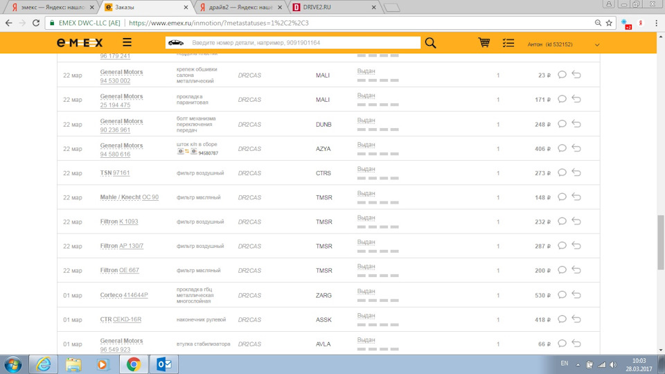Click the page vertical scrollbar thumb
The width and height of the screenshot is (665, 374).
pos(660,242)
